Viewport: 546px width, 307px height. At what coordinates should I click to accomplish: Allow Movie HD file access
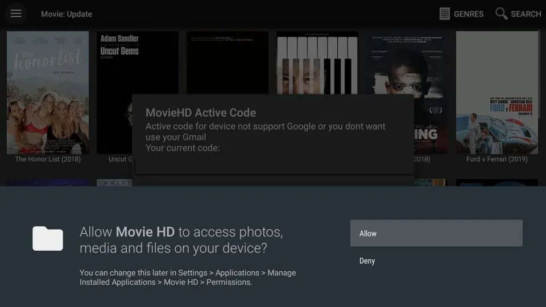436,233
